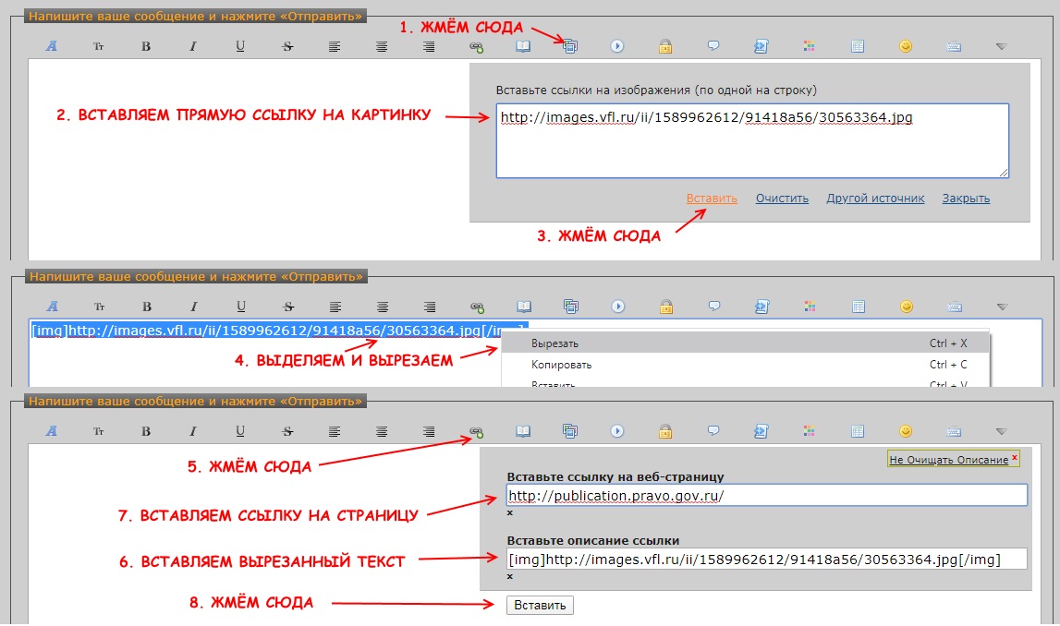Viewport: 1060px width, 626px height.
Task: Open the Другой источник link
Action: tap(875, 199)
